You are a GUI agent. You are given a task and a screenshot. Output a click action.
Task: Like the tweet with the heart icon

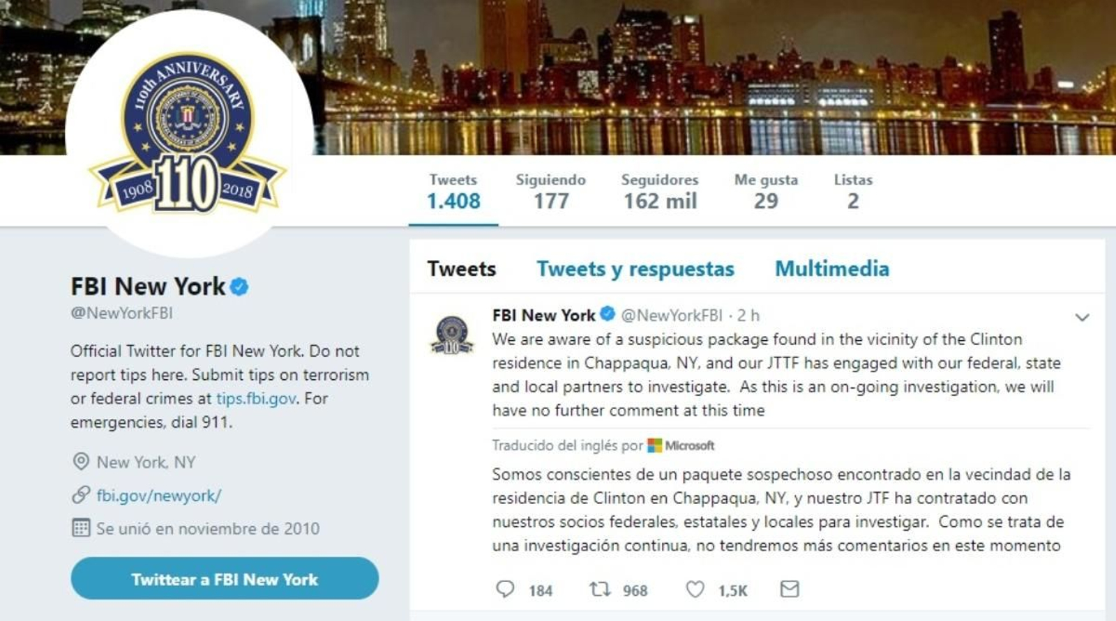pos(695,590)
